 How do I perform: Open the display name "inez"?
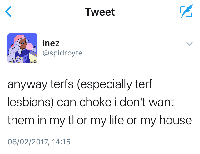(51, 44)
